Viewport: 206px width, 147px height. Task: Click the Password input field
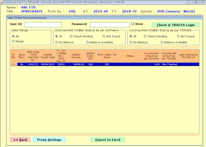click(109, 25)
